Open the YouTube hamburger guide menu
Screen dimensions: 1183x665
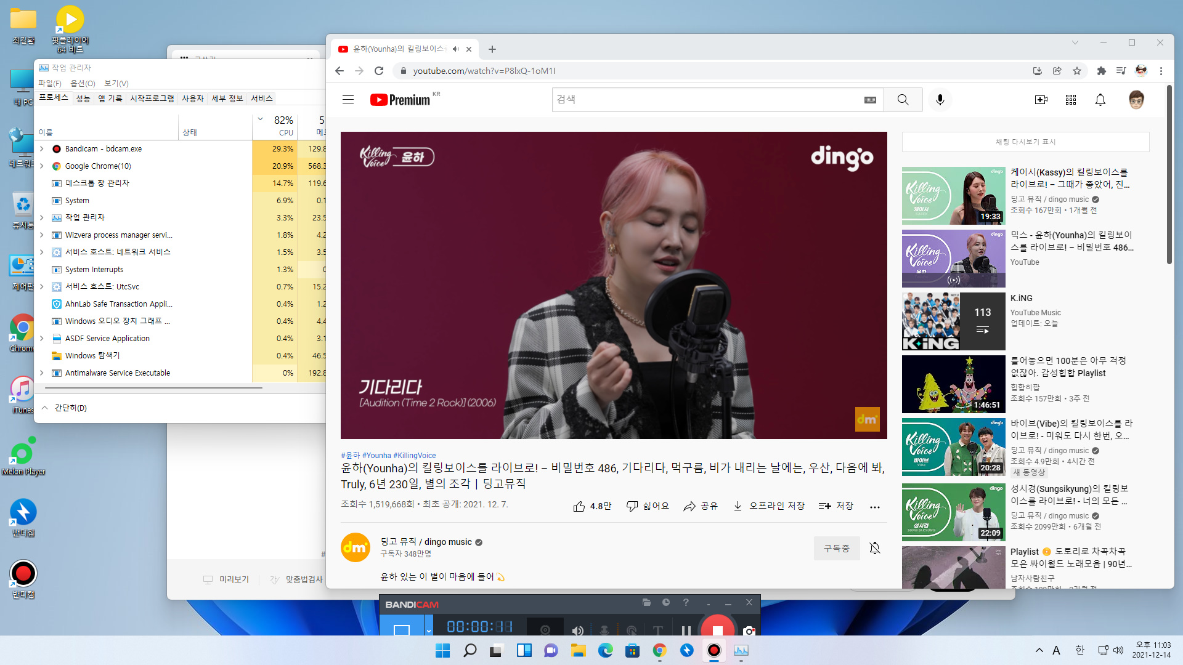point(348,100)
